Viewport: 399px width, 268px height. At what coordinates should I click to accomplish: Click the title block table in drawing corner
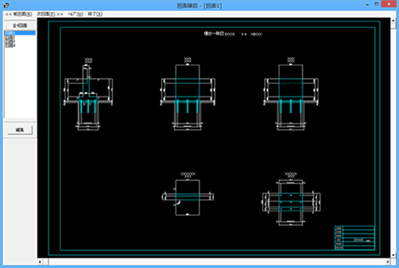point(355,238)
